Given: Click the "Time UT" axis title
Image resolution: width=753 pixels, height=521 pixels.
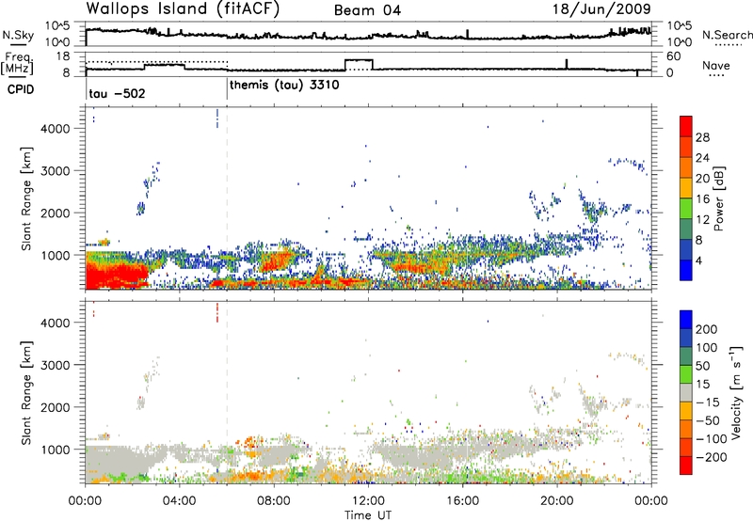Looking at the screenshot, I should pos(368,514).
